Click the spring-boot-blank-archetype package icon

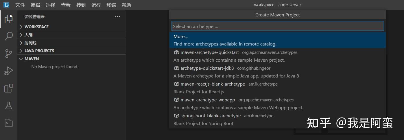[x=176, y=116]
